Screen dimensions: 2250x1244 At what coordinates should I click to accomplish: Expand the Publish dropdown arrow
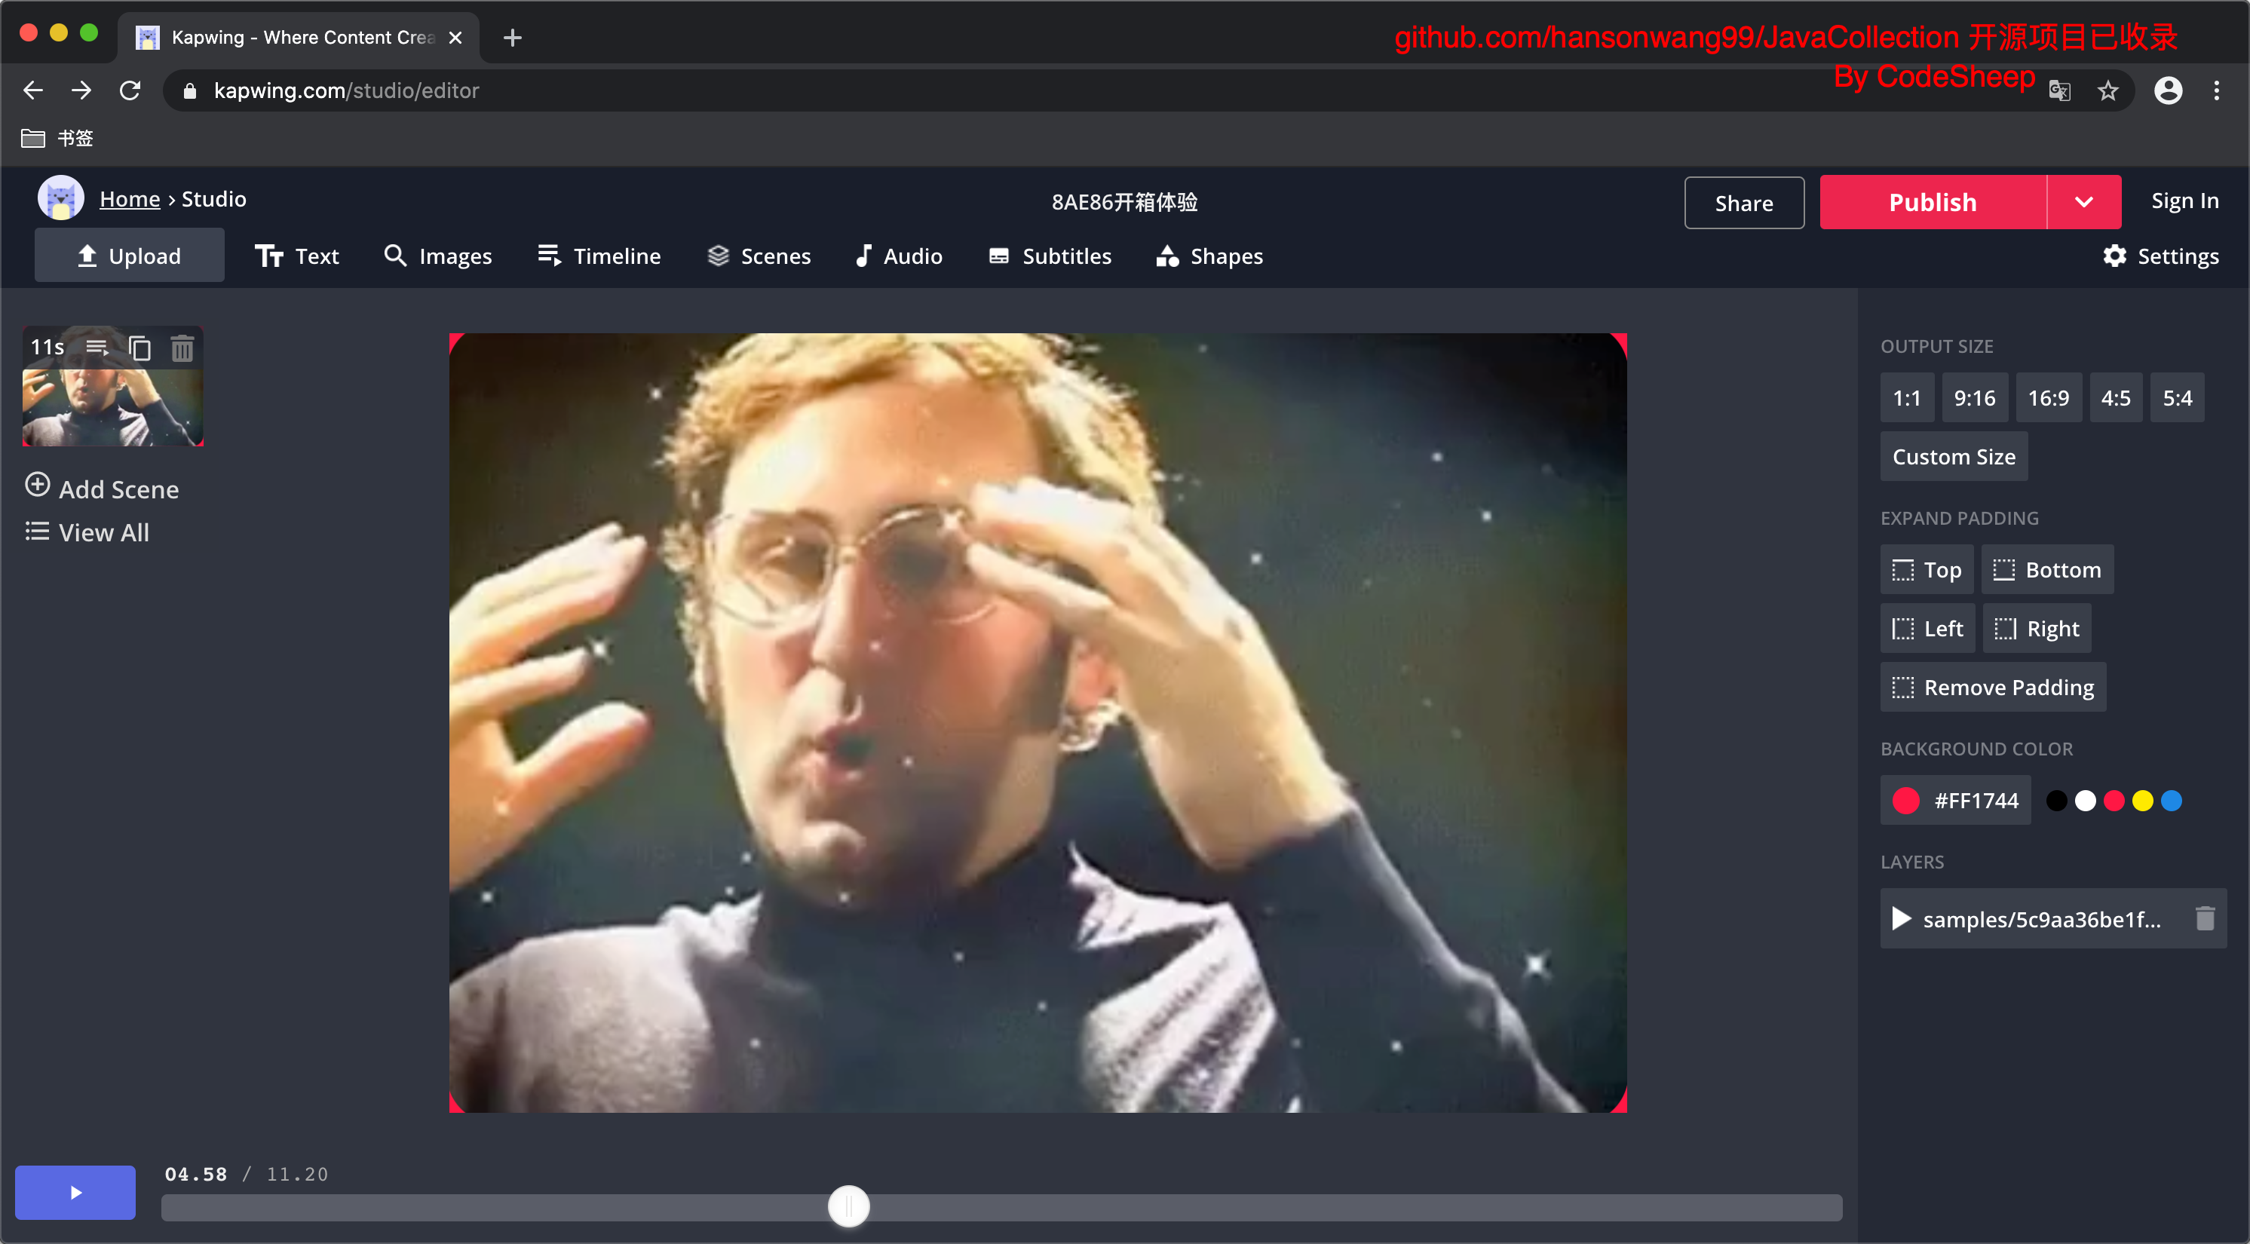coord(2084,202)
